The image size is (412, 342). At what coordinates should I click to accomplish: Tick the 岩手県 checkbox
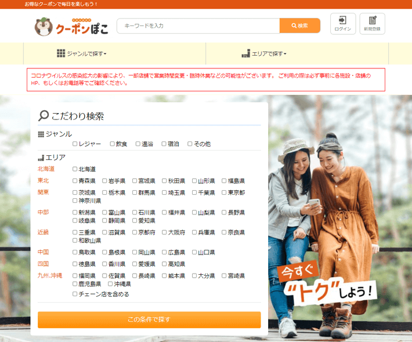(x=104, y=181)
